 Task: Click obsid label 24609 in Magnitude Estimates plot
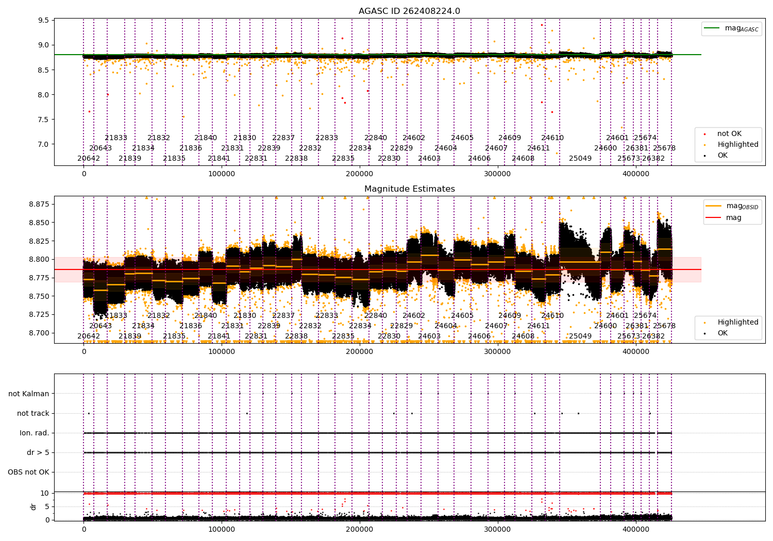(510, 316)
